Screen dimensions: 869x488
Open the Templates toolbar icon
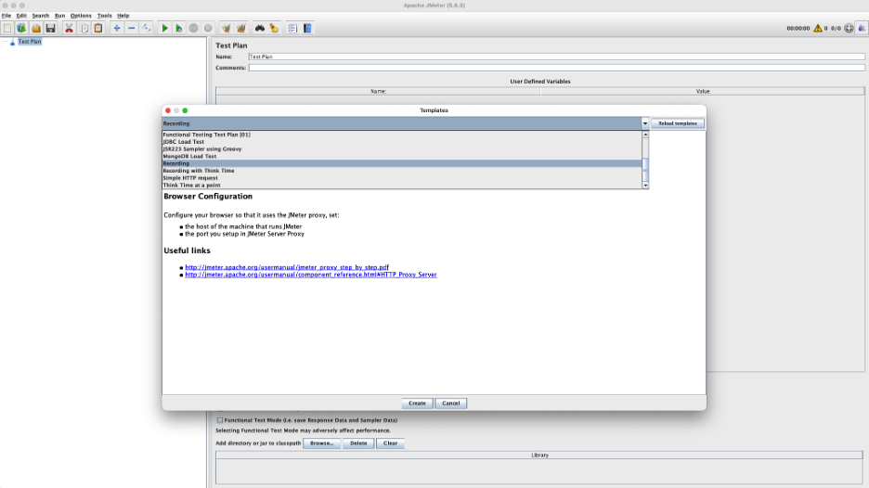tap(21, 28)
